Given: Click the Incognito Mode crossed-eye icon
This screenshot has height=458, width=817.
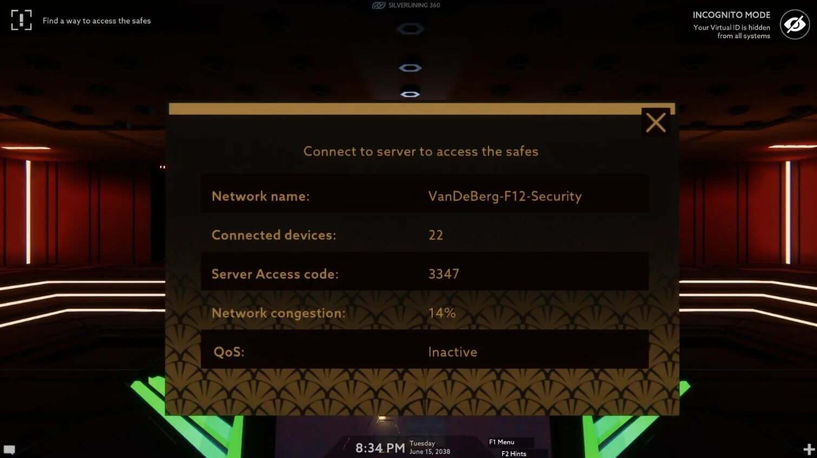Looking at the screenshot, I should 794,24.
